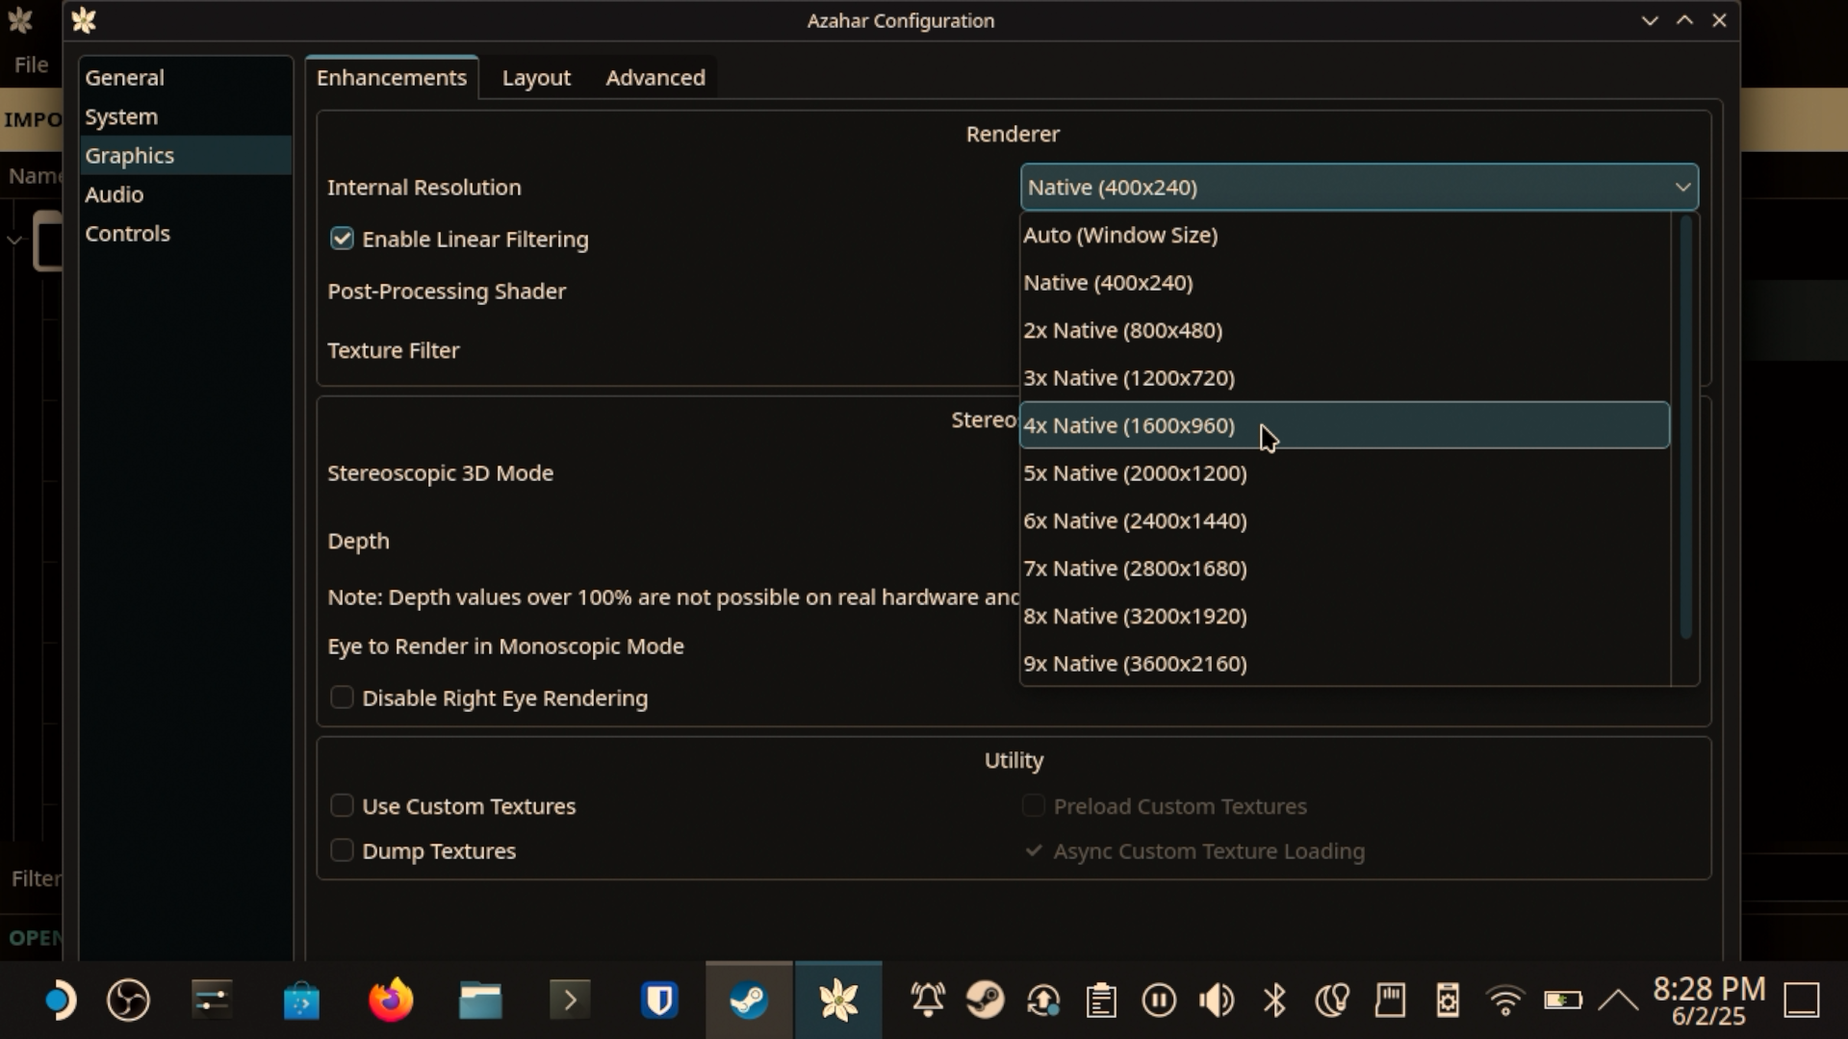The image size is (1848, 1039).
Task: Open the KDE Connect device tray icon
Action: (1448, 1001)
